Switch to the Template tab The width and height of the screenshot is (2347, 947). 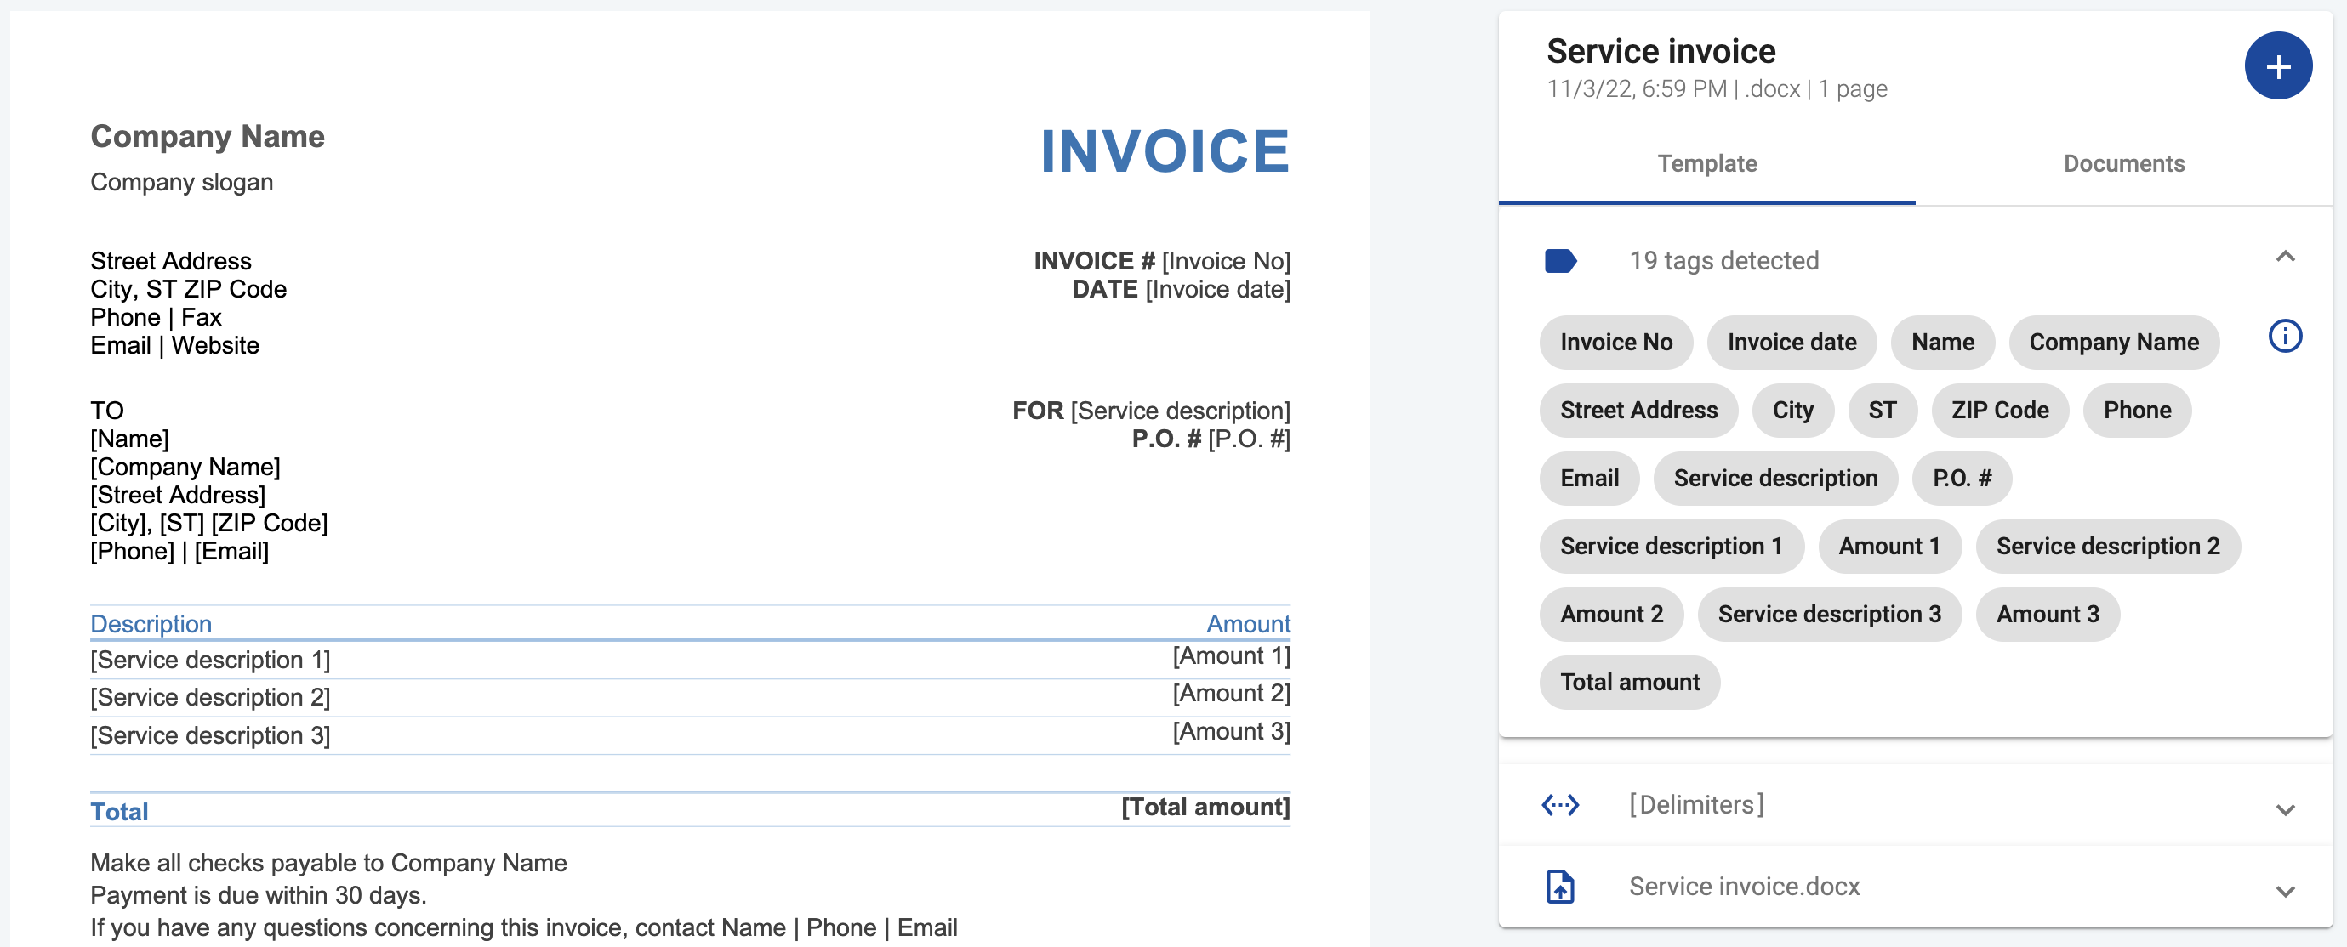click(1706, 164)
